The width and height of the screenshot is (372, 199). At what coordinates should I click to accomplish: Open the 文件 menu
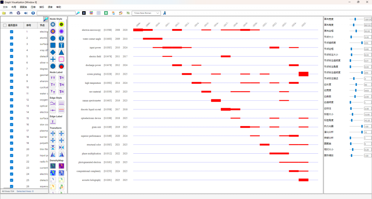[5, 7]
